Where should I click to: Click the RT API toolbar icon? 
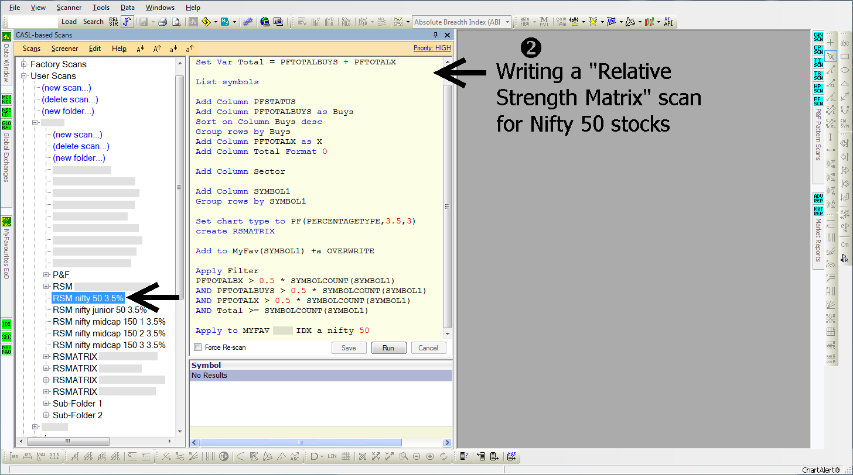click(668, 22)
